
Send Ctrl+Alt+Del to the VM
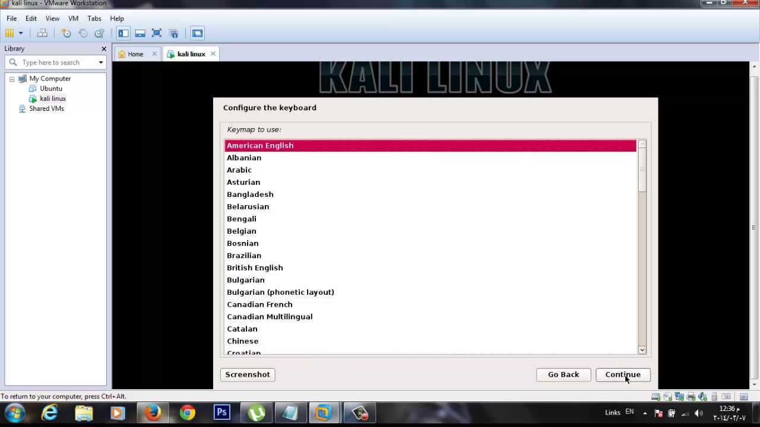42,33
